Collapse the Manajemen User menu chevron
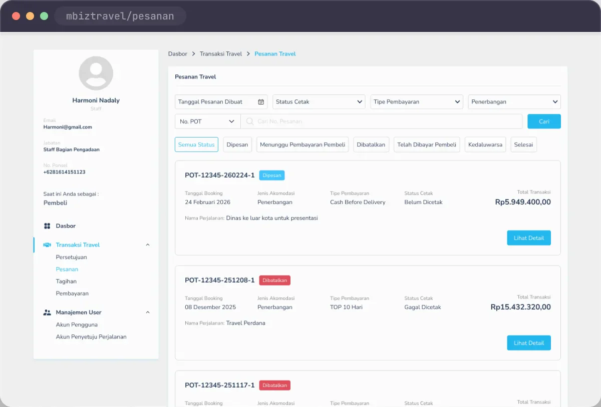The image size is (601, 407). [148, 312]
